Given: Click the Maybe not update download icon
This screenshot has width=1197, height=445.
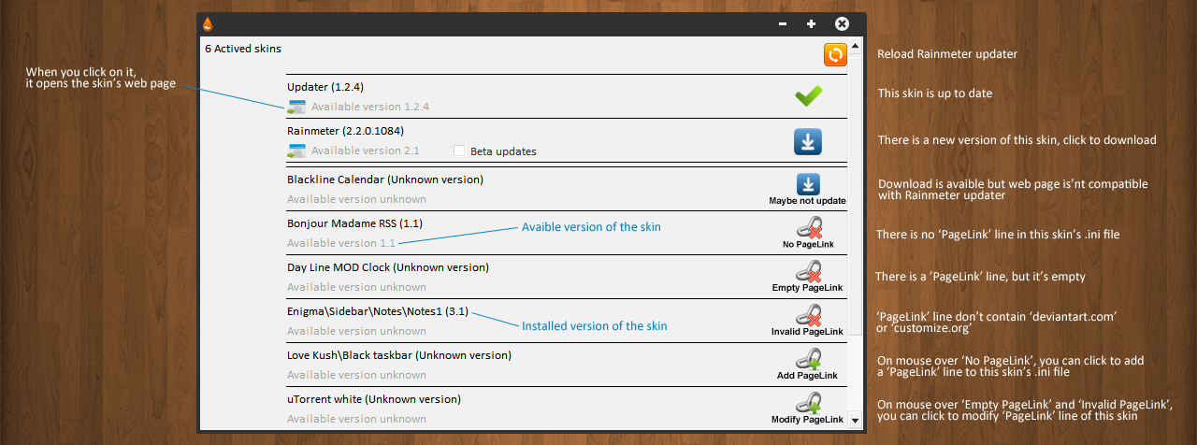Looking at the screenshot, I should click(808, 183).
